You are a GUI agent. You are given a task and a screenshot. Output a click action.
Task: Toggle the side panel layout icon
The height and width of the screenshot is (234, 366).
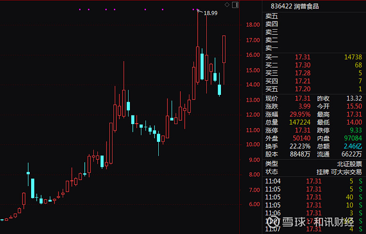coord(235,5)
